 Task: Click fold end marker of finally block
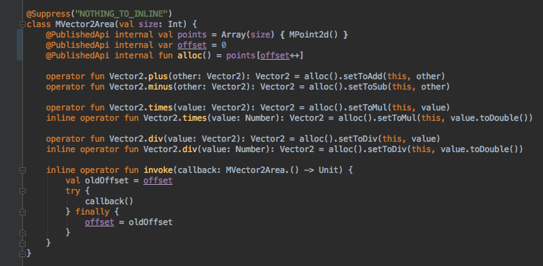click(22, 233)
